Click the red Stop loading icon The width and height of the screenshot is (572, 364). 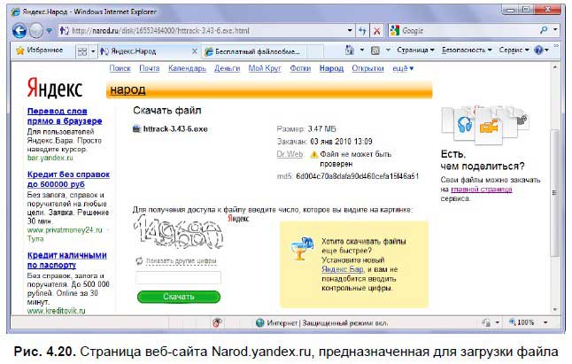tap(376, 30)
